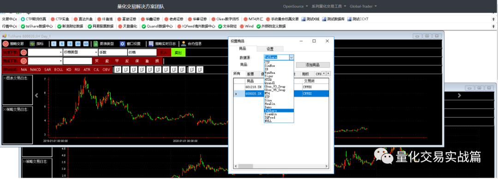Click the green 卖出 sell button
Viewport: 498px width, 179px height.
(x=178, y=53)
